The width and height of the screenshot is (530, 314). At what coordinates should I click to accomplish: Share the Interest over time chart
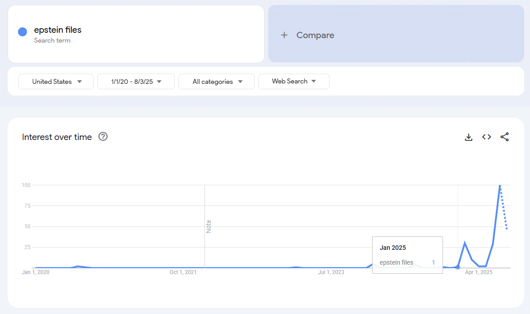[x=504, y=137]
